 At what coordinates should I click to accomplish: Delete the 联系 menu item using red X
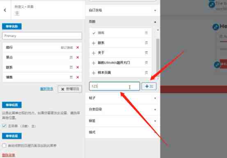coord(78,67)
